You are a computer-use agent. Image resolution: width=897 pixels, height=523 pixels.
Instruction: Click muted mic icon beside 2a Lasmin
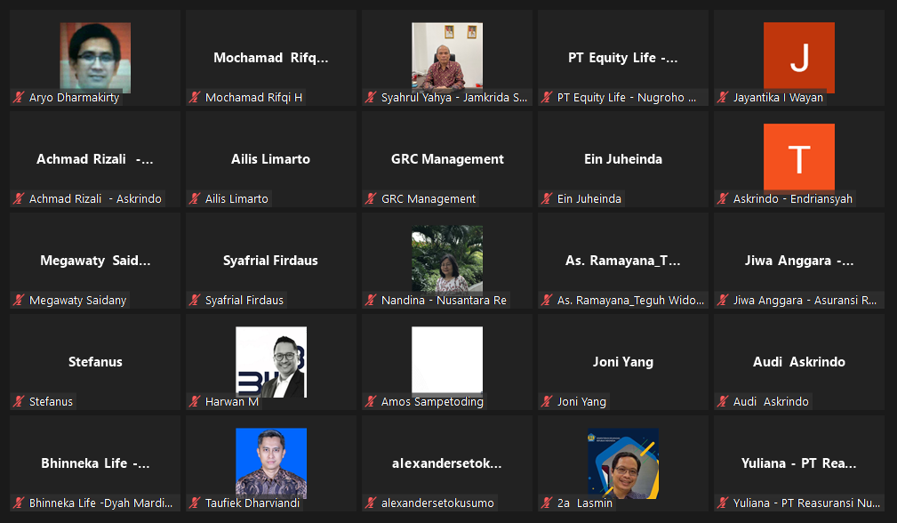(548, 503)
